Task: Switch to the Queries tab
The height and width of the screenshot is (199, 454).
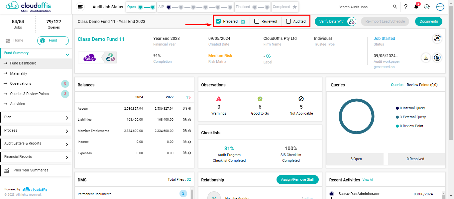Action: click(x=397, y=85)
